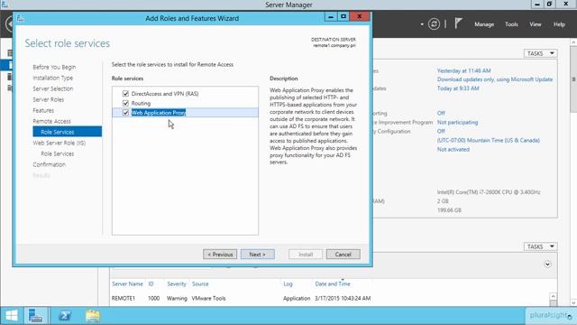
Task: Go to Server Selection step
Action: click(x=53, y=88)
